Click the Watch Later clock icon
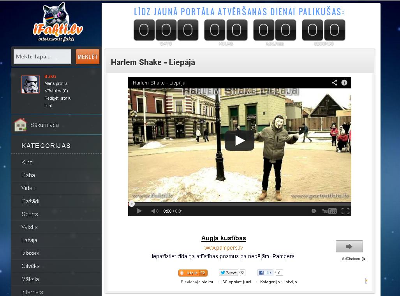Viewport: 400px width, 296px height. (x=314, y=211)
